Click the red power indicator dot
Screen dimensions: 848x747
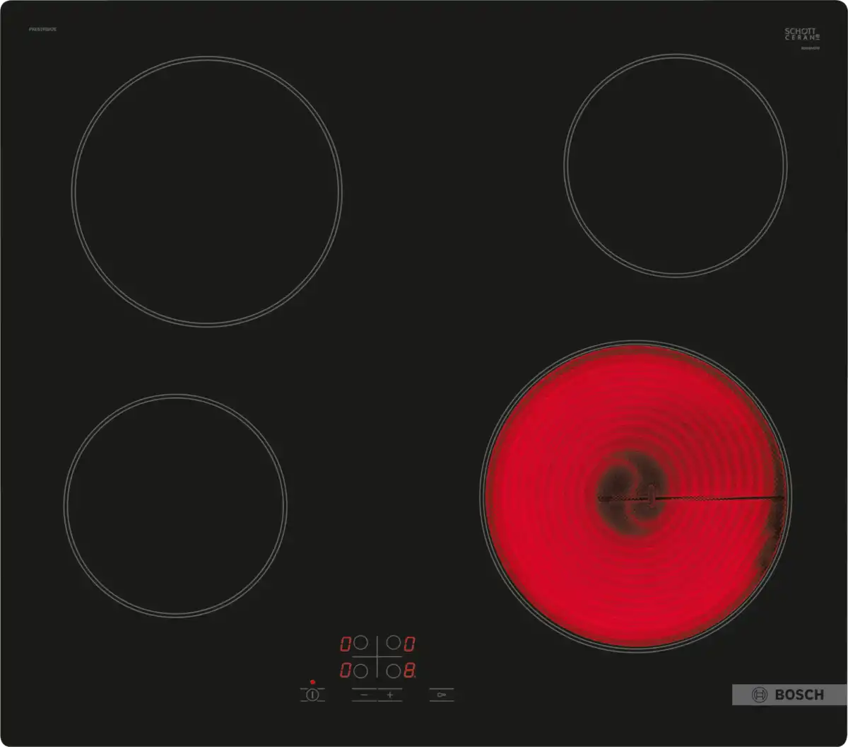coord(312,682)
